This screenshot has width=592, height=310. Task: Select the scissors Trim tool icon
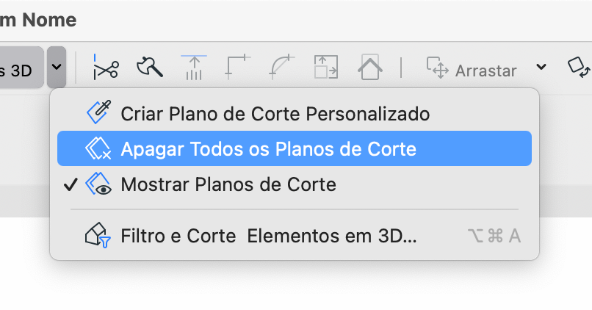[106, 67]
